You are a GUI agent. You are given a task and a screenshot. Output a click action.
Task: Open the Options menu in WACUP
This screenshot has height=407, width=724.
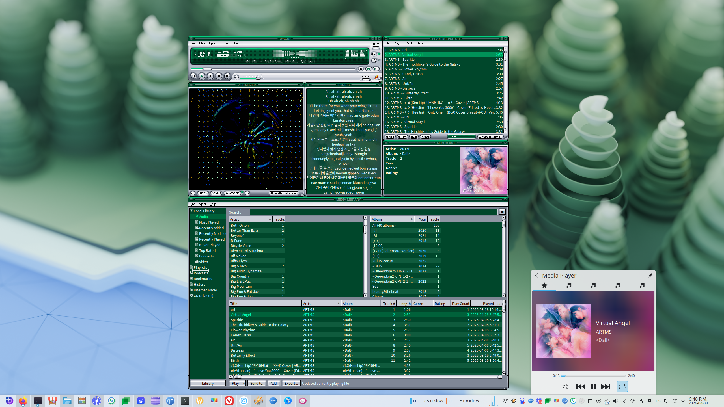tap(214, 43)
